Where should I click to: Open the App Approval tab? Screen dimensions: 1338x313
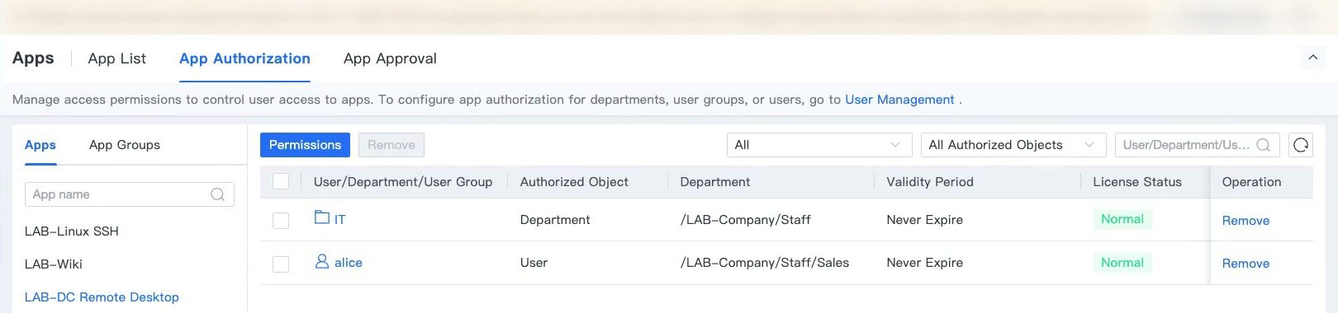(390, 58)
